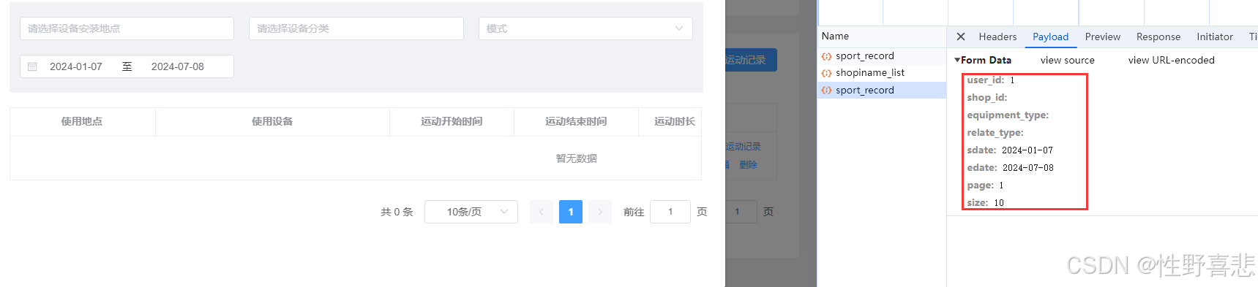The width and height of the screenshot is (1258, 287).
Task: Switch to the Headers tab
Action: tap(997, 37)
